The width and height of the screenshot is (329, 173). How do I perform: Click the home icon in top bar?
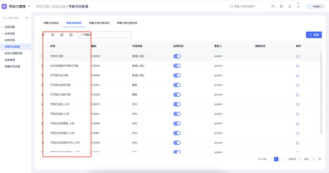273,6
